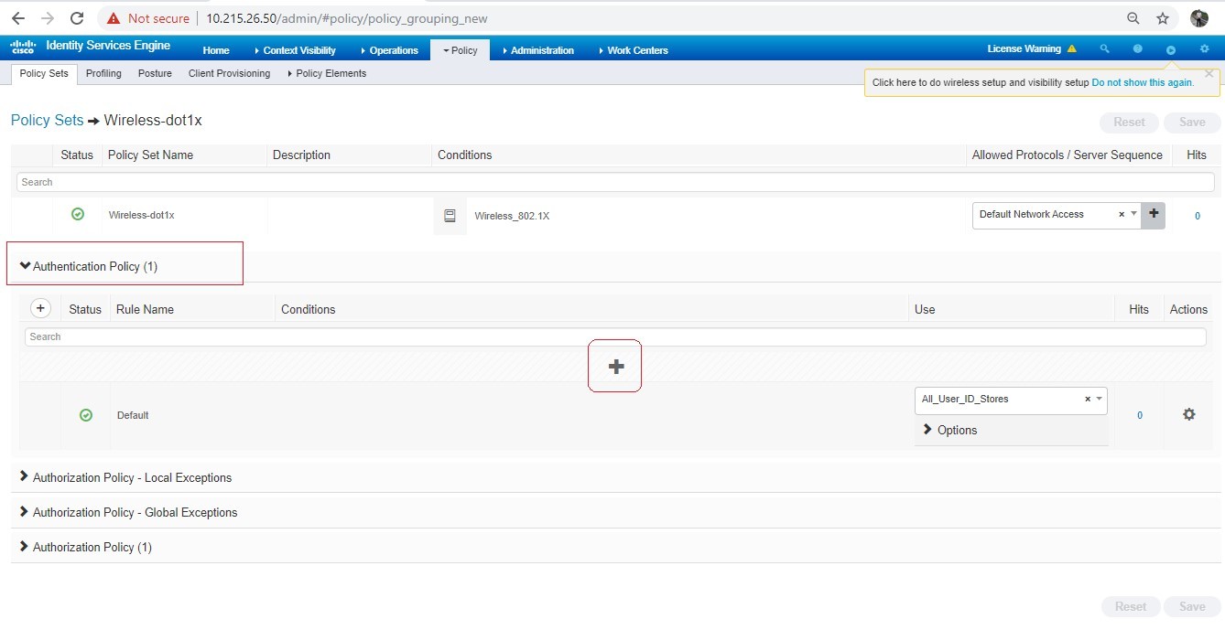Dismiss the wireless setup notification with X
The height and width of the screenshot is (630, 1225).
click(1209, 73)
